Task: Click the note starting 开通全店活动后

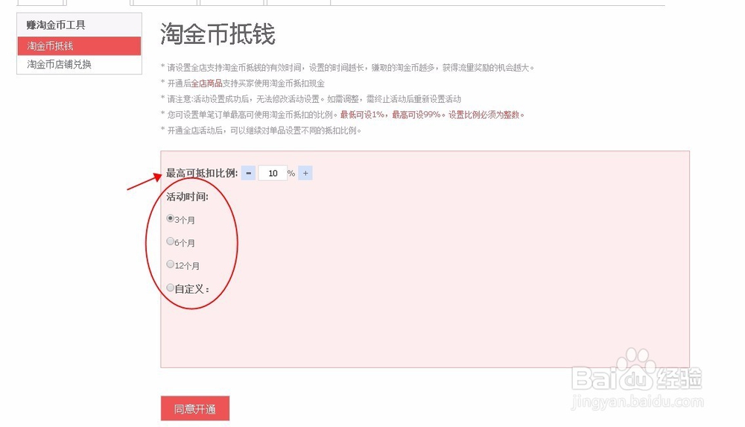Action: (x=261, y=130)
